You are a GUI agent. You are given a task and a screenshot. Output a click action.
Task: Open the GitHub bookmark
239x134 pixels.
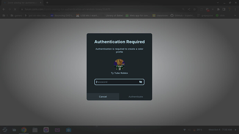click(x=183, y=15)
